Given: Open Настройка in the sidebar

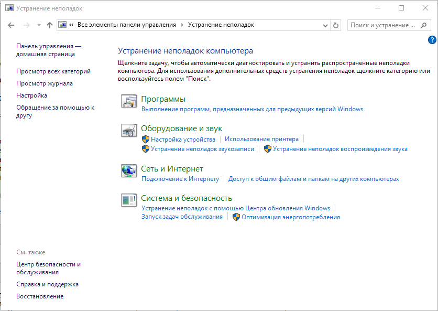Looking at the screenshot, I should click(x=31, y=95).
